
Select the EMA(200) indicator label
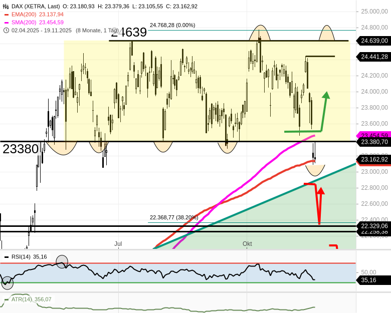23,15
